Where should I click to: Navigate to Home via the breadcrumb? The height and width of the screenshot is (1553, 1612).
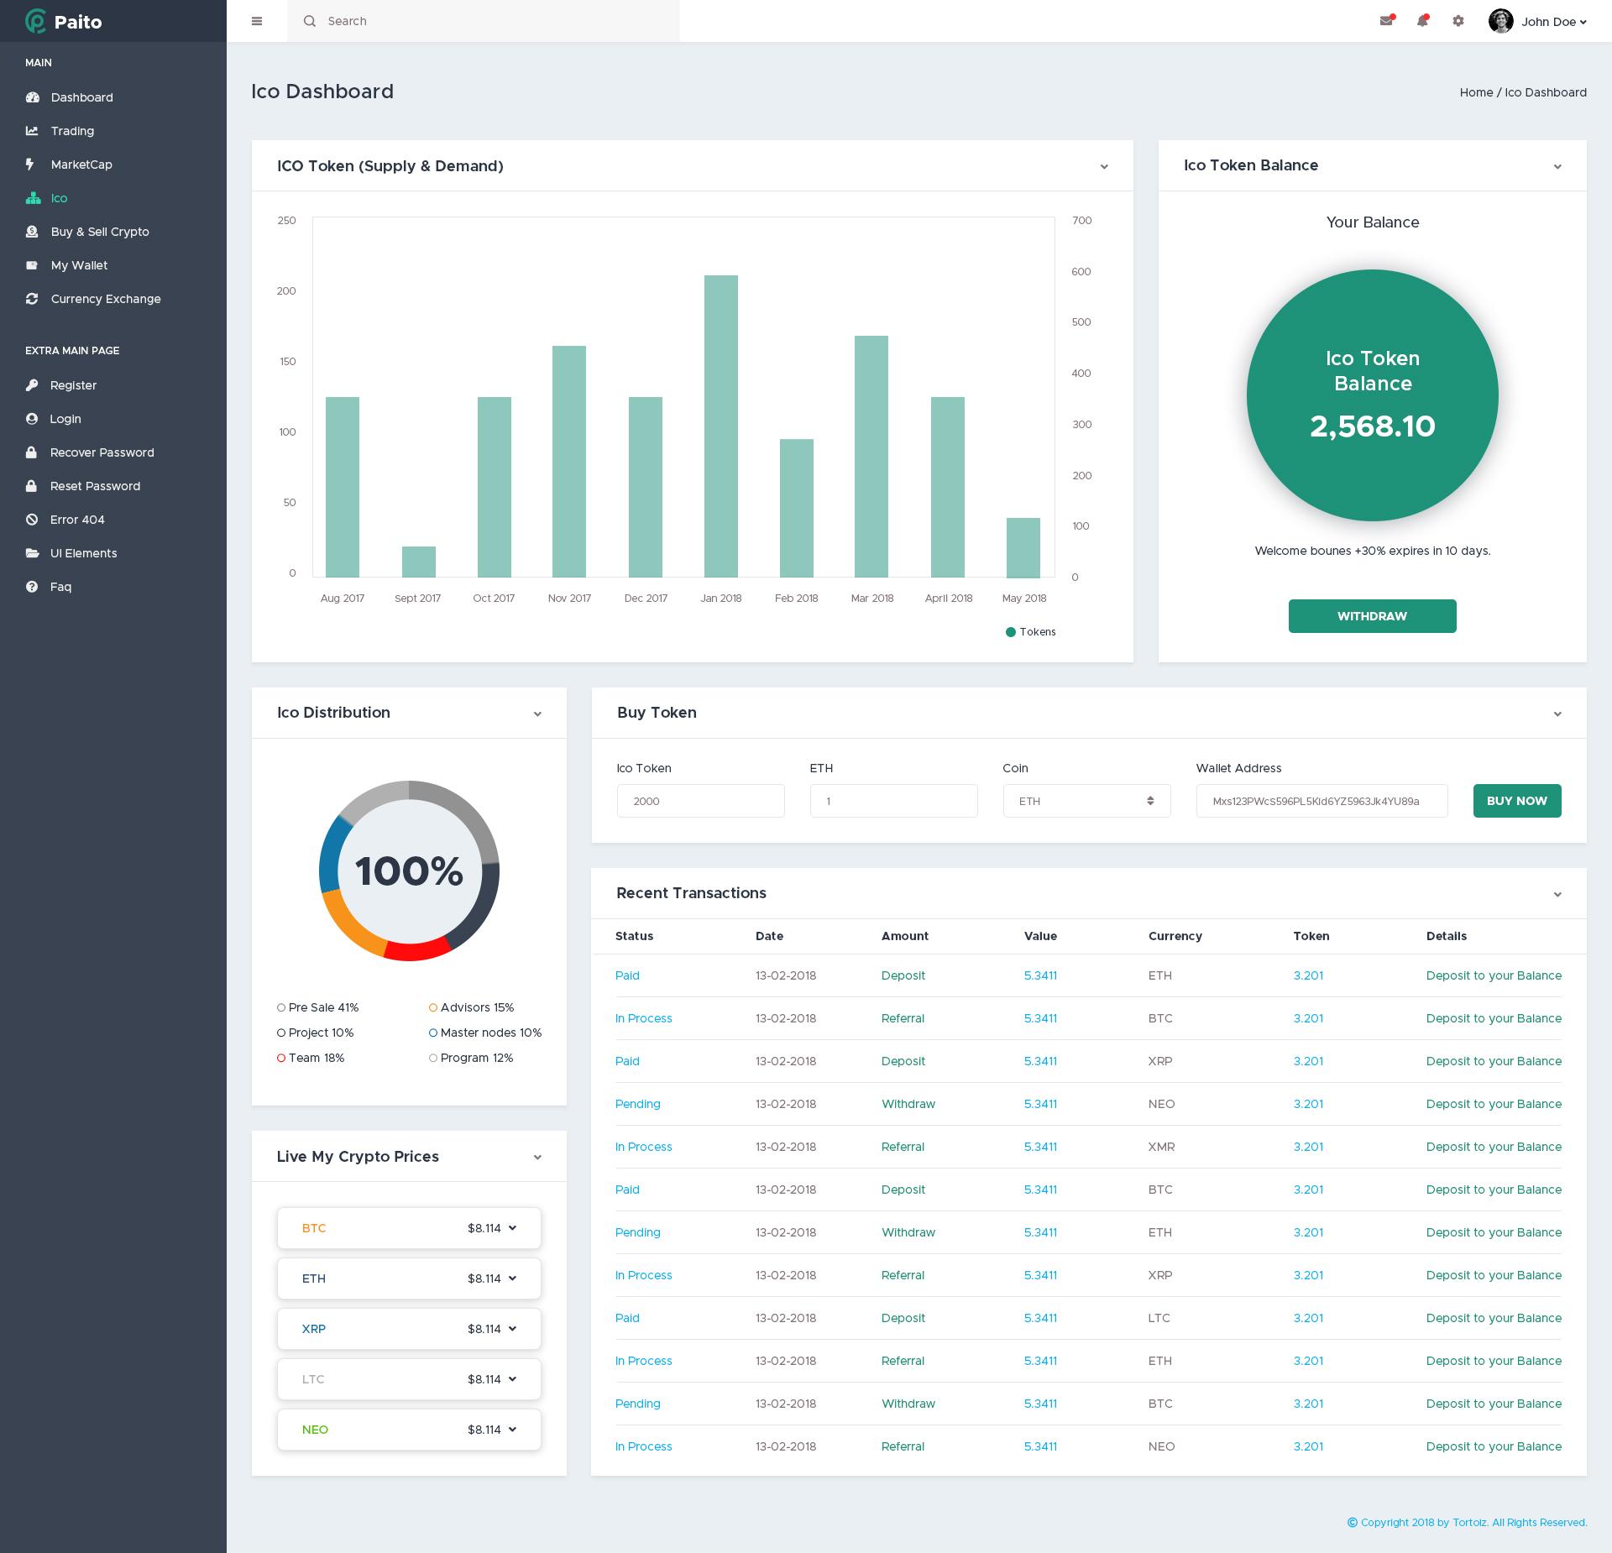(1475, 92)
